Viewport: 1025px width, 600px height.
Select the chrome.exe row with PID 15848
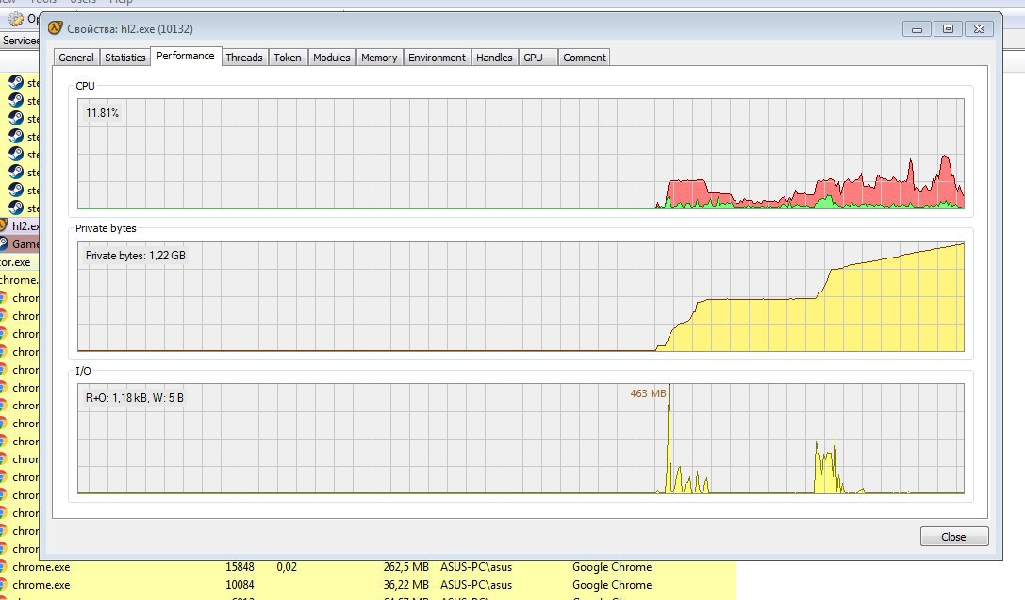(x=368, y=567)
